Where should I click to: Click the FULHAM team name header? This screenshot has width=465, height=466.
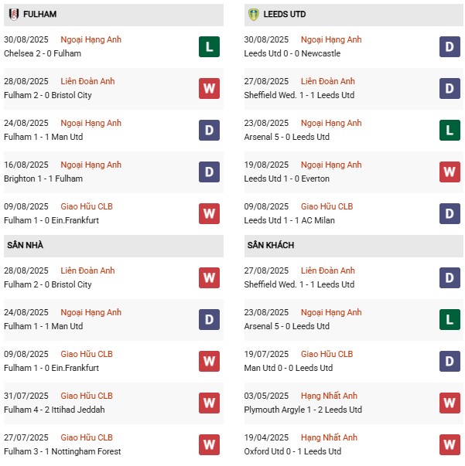coord(40,14)
